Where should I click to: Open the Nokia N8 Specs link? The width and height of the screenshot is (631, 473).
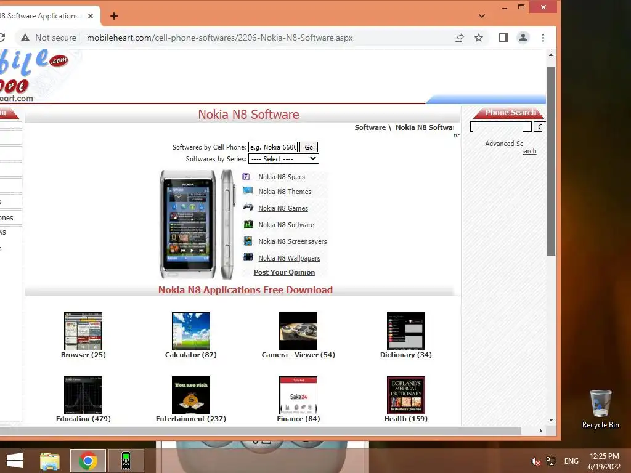282,177
